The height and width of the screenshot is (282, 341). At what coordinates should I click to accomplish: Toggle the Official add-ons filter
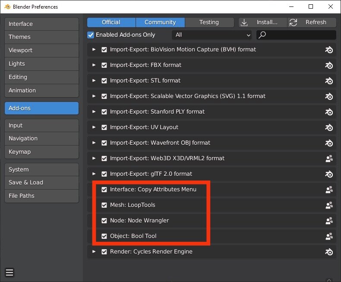[111, 22]
